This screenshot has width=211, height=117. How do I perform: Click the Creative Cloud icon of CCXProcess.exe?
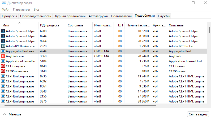tap(3, 71)
